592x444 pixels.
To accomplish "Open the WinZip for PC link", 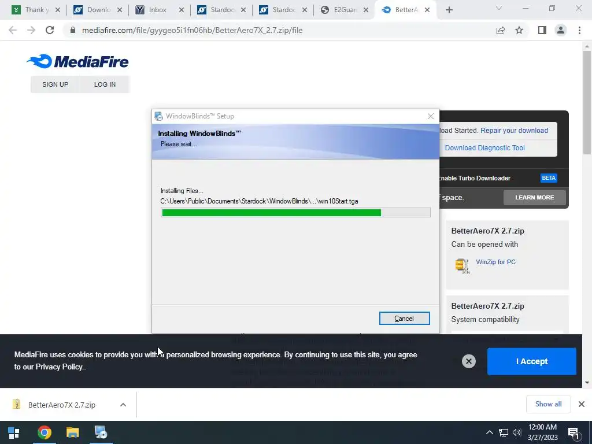I will click(495, 262).
